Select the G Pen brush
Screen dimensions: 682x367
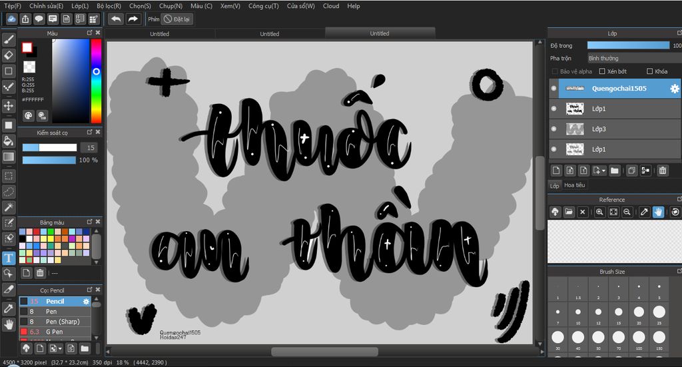(55, 332)
